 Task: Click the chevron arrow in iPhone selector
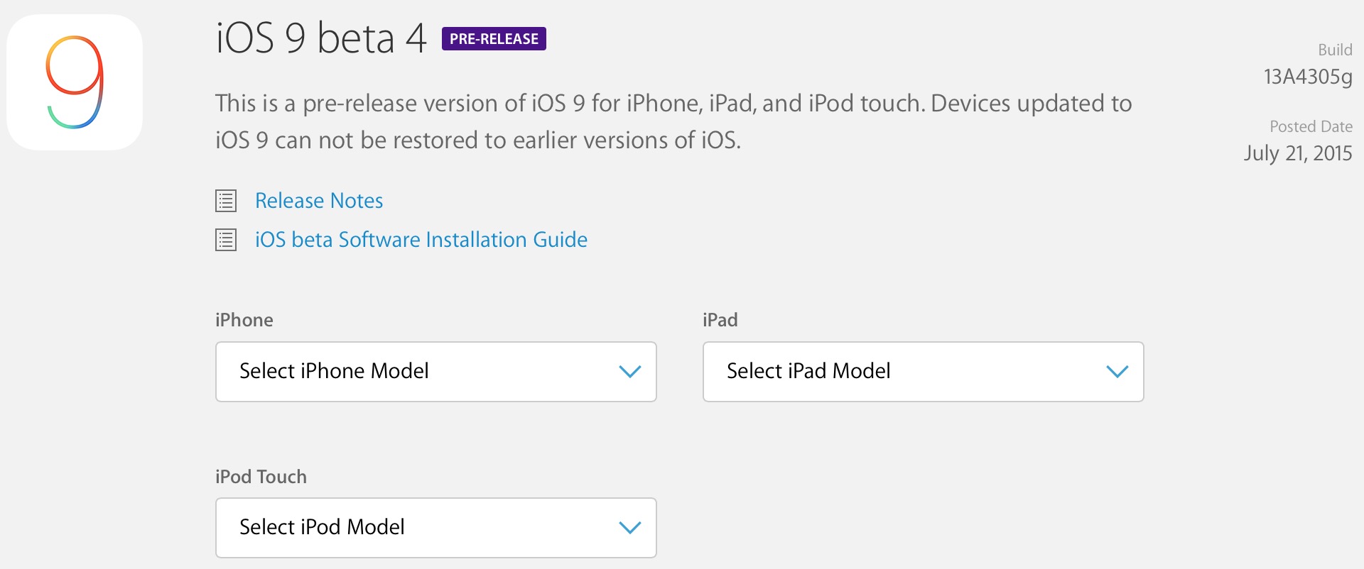click(x=630, y=372)
